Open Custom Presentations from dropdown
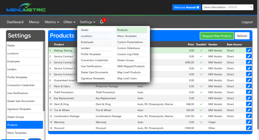 [x=132, y=42]
